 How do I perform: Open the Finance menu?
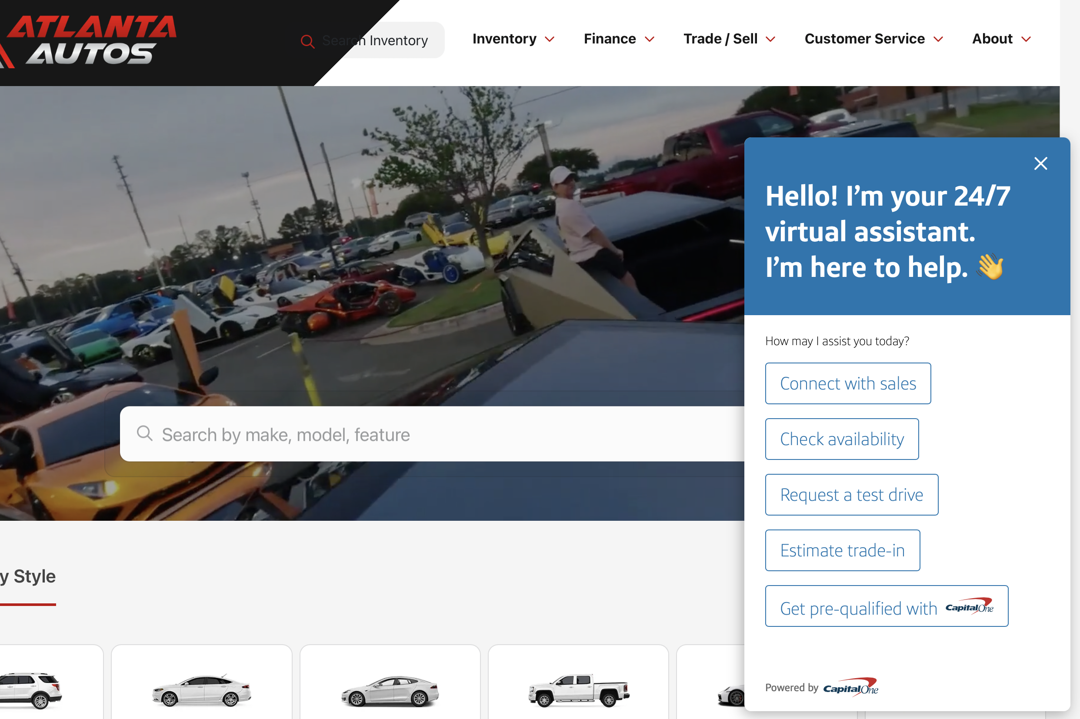pyautogui.click(x=610, y=39)
